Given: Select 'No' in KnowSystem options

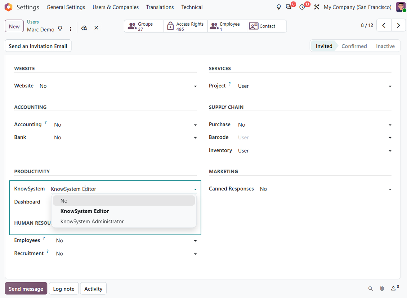Looking at the screenshot, I should 124,201.
